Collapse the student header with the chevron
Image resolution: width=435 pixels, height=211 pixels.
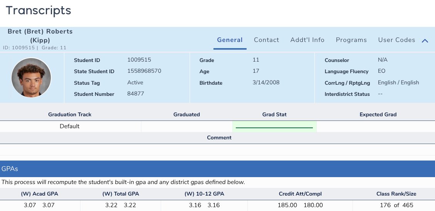(x=425, y=41)
